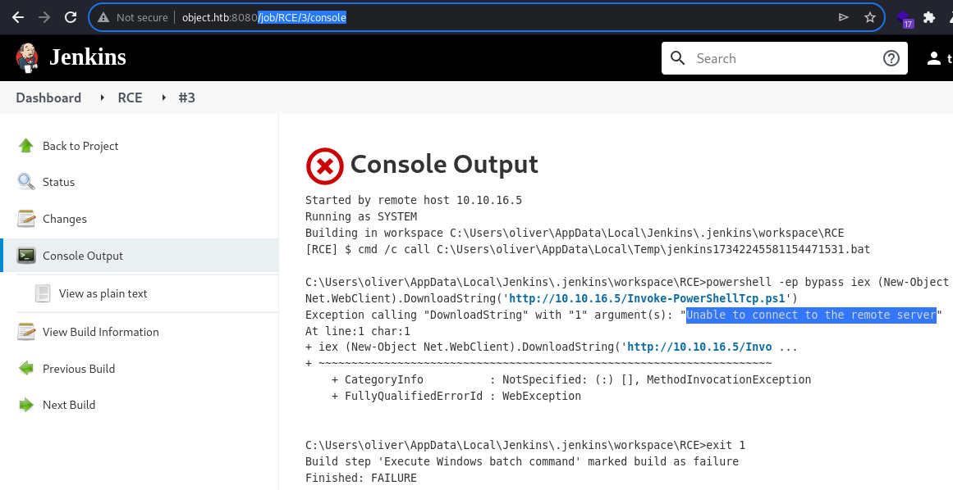Go back with the browser back arrow
This screenshot has height=490, width=953.
tap(18, 17)
